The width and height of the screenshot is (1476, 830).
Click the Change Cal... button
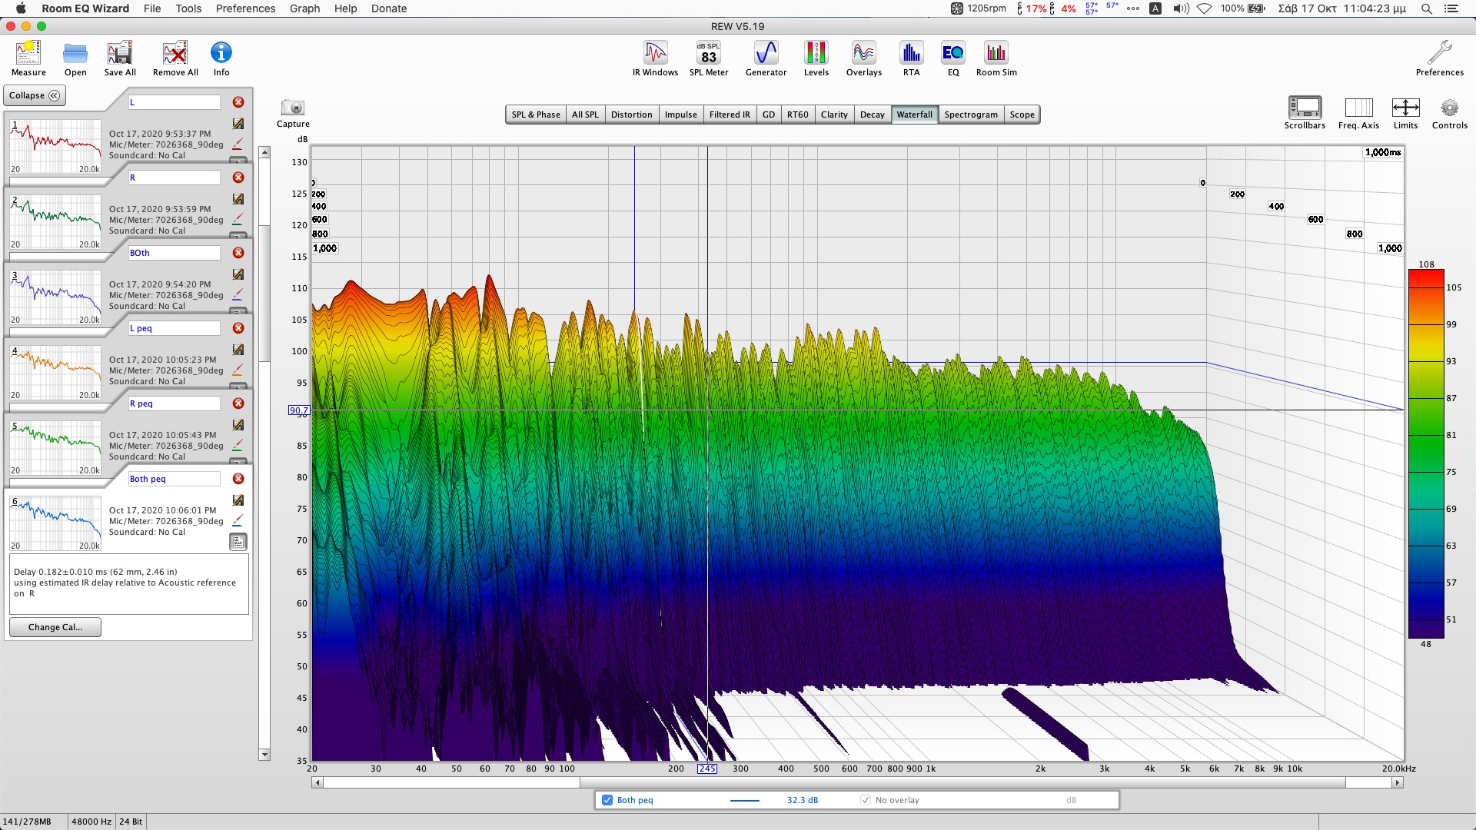55,627
